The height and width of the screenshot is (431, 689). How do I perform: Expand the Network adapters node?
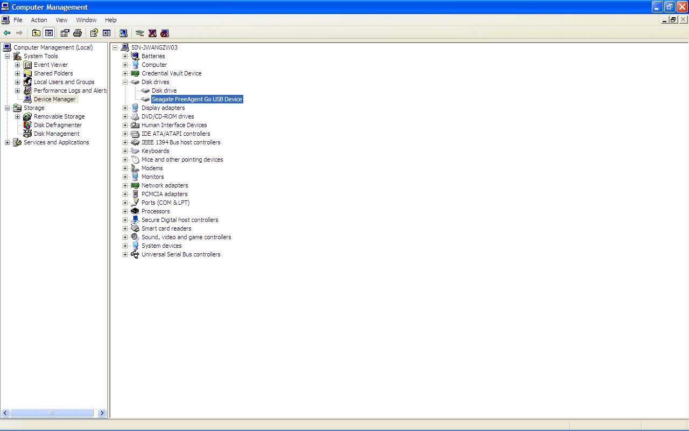[x=125, y=185]
